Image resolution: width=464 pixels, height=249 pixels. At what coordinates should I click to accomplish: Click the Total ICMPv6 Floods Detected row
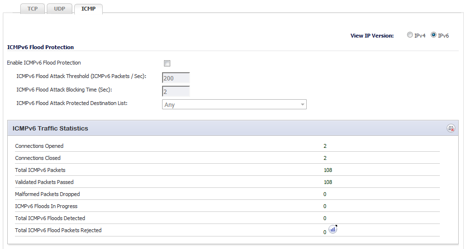pos(227,218)
